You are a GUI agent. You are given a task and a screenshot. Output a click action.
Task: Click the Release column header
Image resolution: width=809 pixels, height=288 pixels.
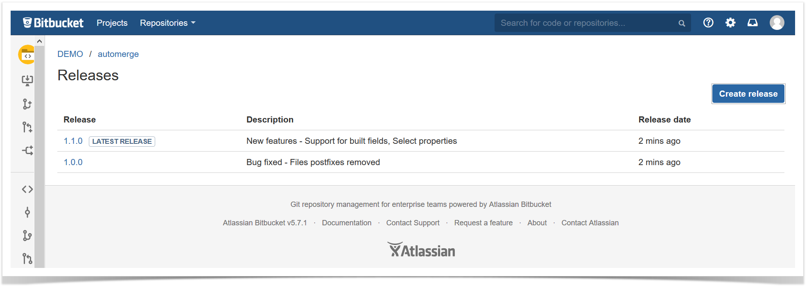79,120
